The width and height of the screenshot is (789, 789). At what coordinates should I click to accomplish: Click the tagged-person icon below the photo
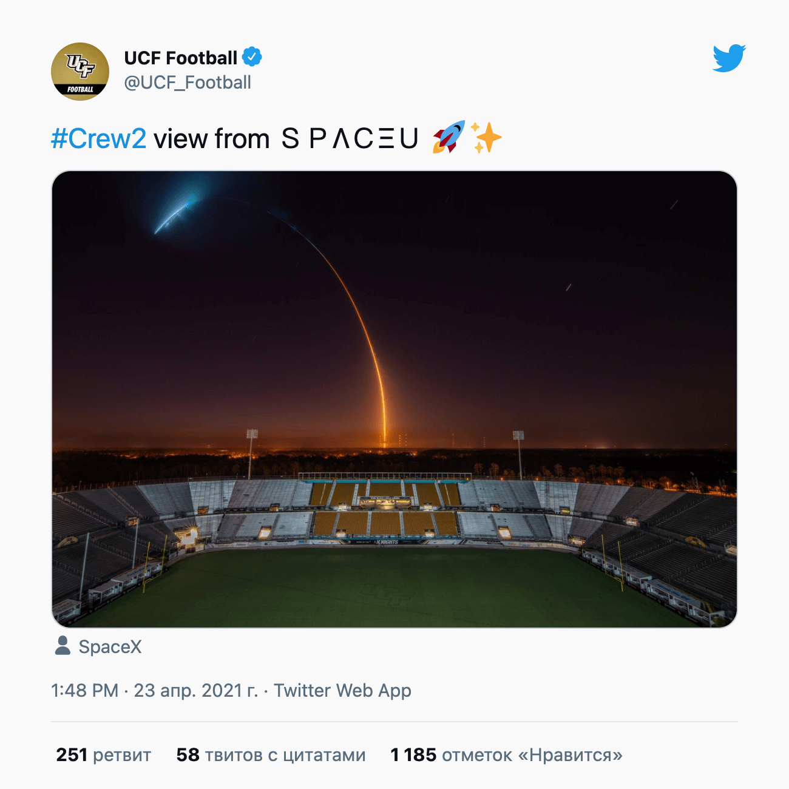point(63,646)
